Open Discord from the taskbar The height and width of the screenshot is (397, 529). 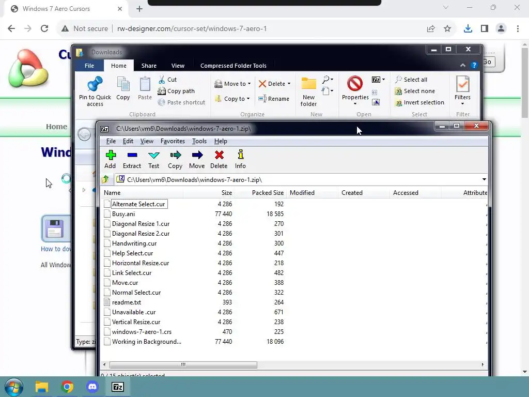pos(92,387)
